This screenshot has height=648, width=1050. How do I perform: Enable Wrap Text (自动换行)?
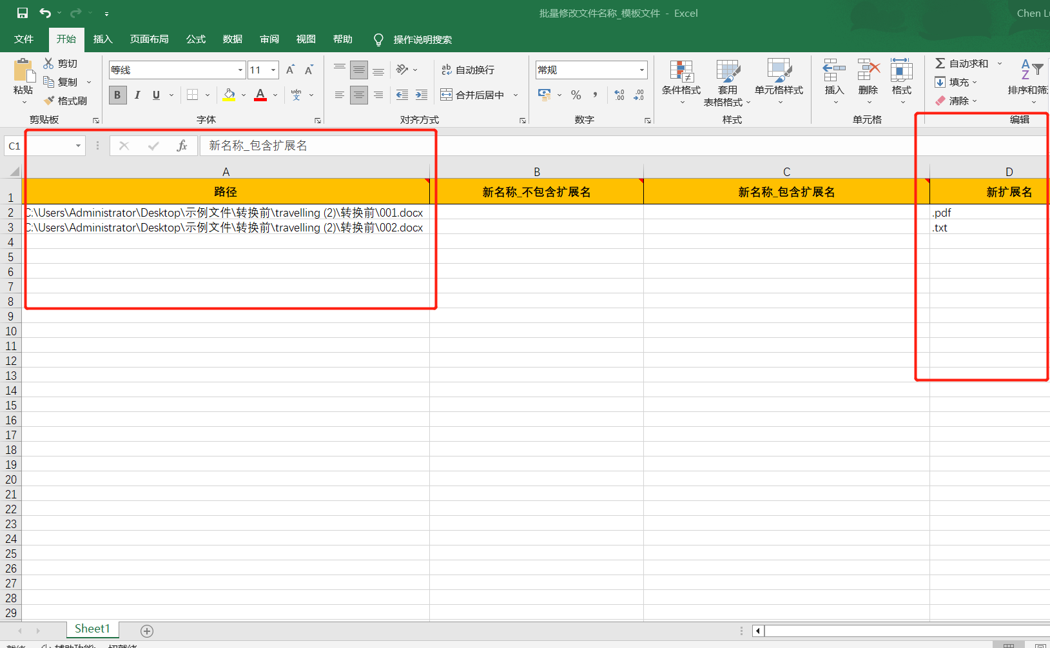click(x=469, y=69)
